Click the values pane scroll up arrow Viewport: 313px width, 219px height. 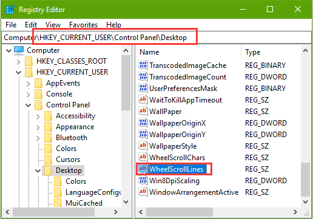[x=306, y=50]
